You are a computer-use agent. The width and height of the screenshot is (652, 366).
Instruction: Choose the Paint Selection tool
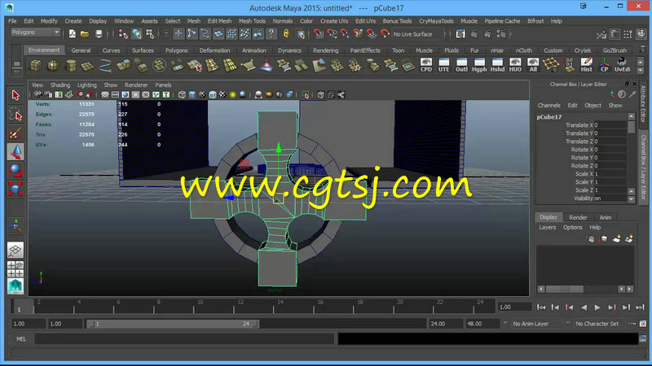(x=15, y=133)
